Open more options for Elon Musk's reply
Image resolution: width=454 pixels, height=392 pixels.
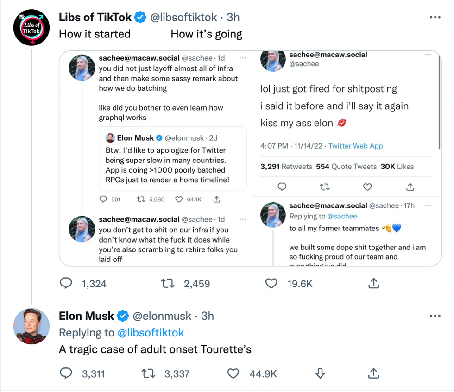click(435, 316)
